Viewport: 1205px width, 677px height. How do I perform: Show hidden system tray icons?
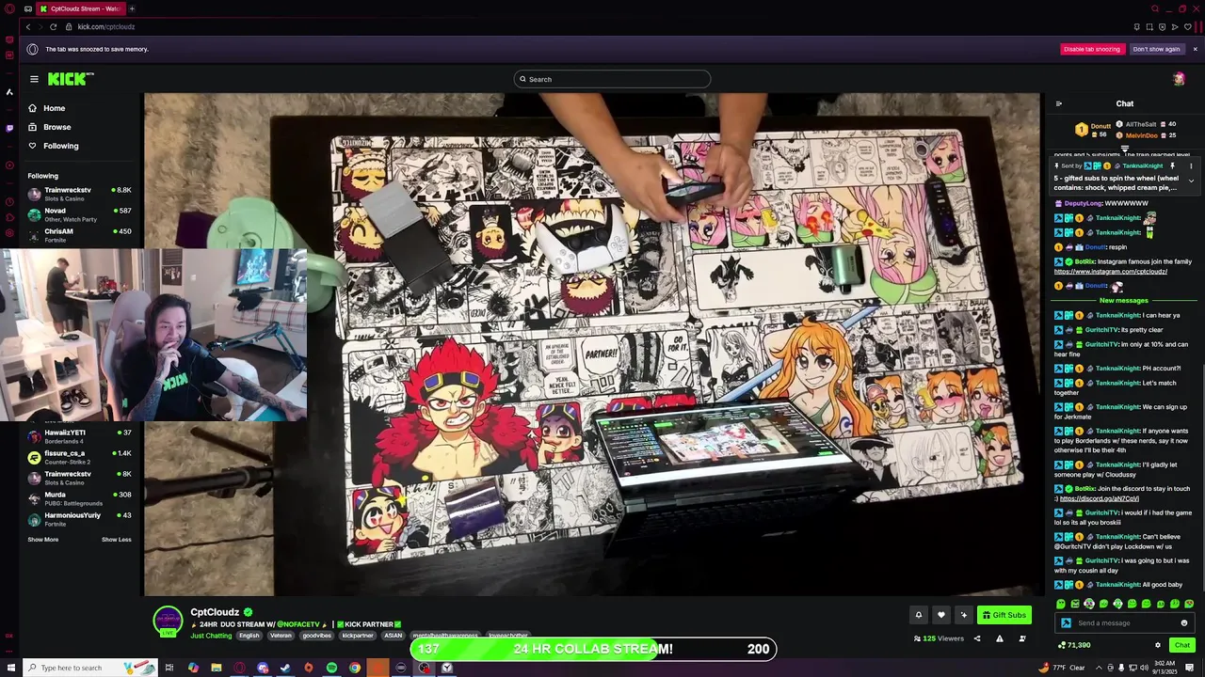[x=1098, y=668]
